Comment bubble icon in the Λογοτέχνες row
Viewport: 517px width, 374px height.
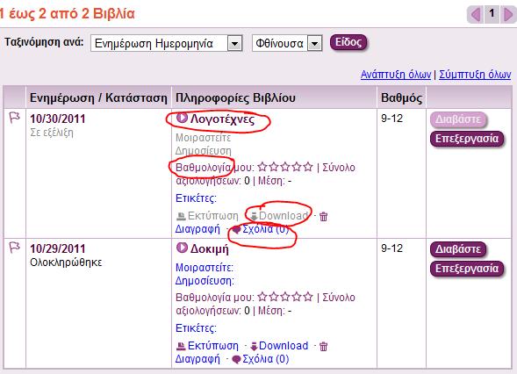(236, 229)
